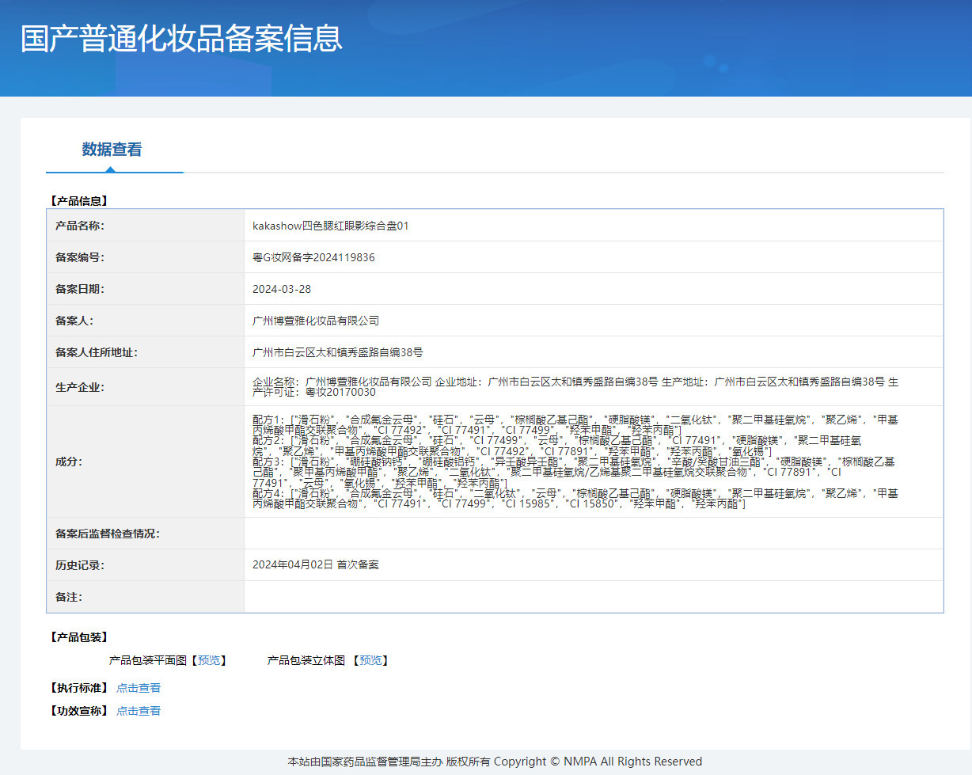Click the 备案后监督检查情况 row label
This screenshot has height=775, width=972.
click(108, 534)
